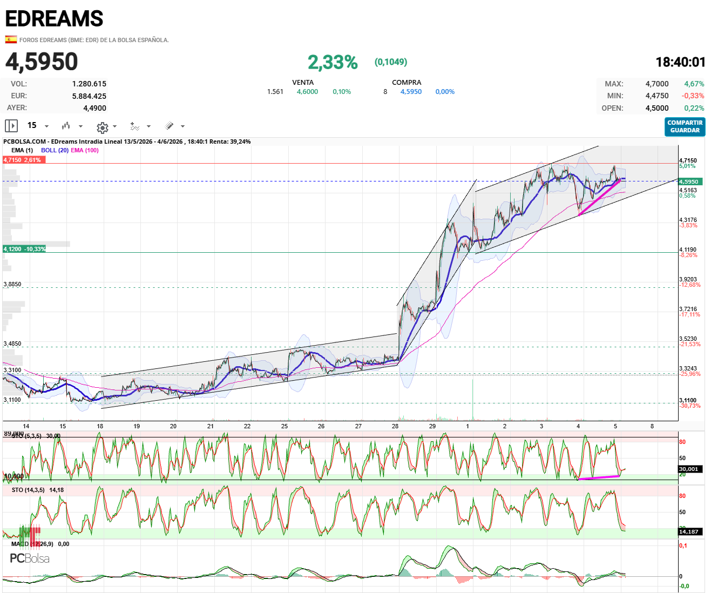The height and width of the screenshot is (593, 711).
Task: Expand the arrow beside the settings gear
Action: tap(114, 126)
